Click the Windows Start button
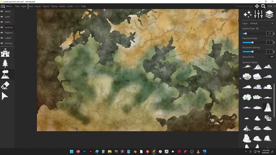This screenshot has height=155, width=276. [72, 152]
